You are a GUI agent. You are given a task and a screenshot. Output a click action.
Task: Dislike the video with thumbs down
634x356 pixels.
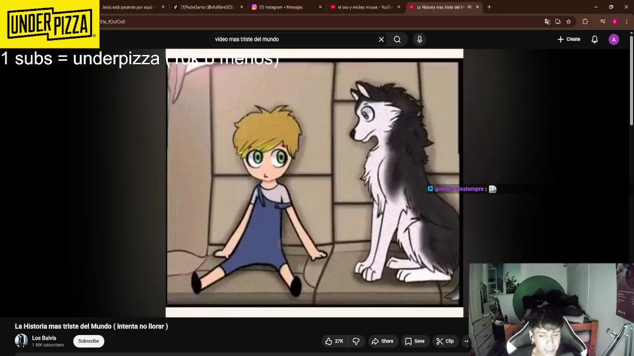pos(356,341)
